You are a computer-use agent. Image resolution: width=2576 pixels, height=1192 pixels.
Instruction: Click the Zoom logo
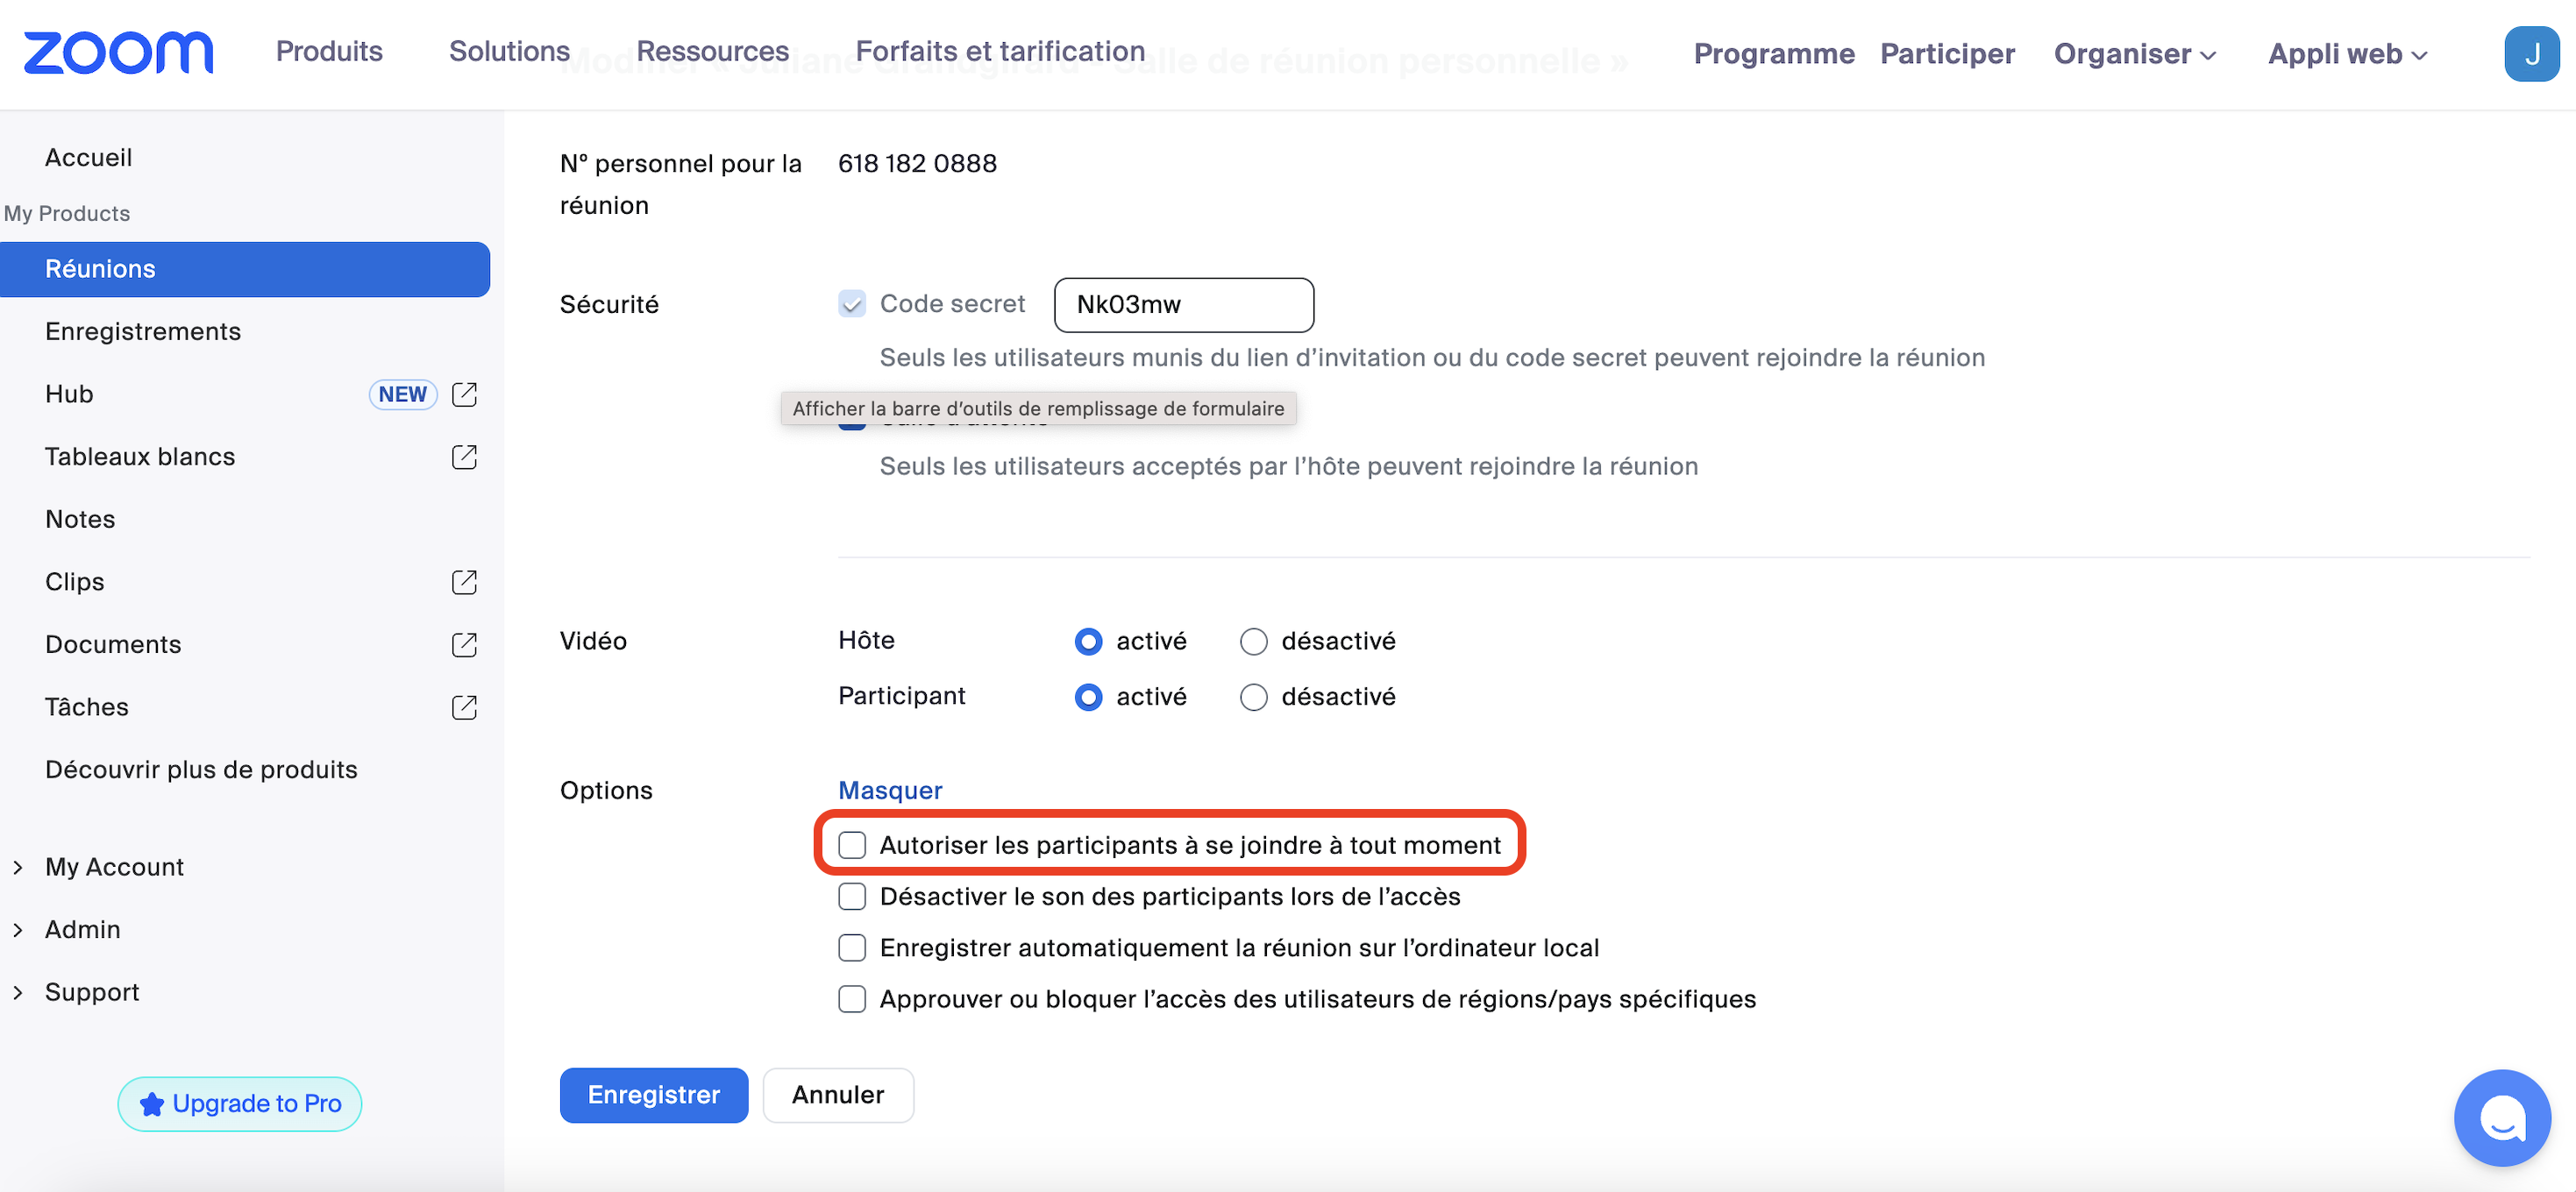tap(118, 52)
